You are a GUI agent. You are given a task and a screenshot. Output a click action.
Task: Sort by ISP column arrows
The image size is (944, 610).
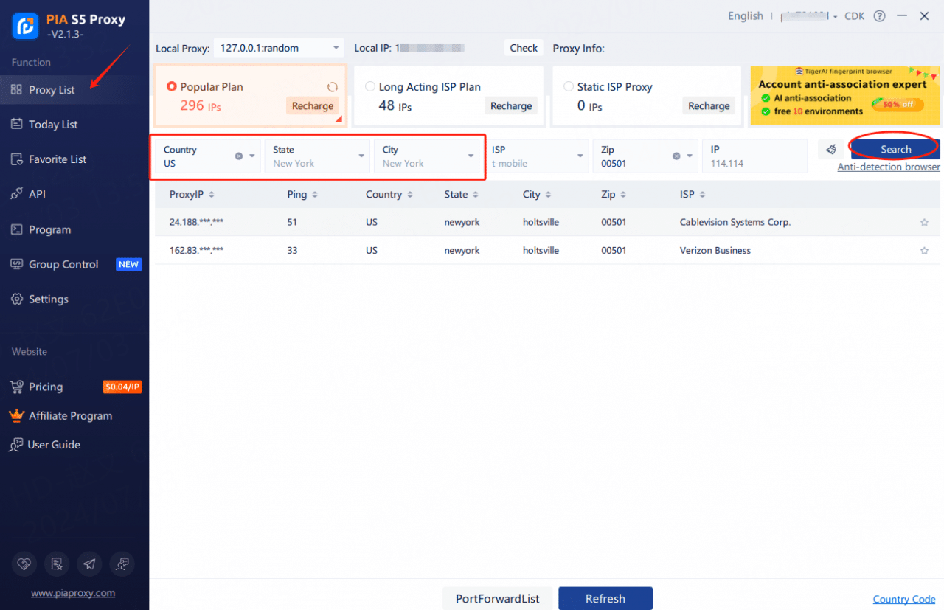(x=701, y=195)
